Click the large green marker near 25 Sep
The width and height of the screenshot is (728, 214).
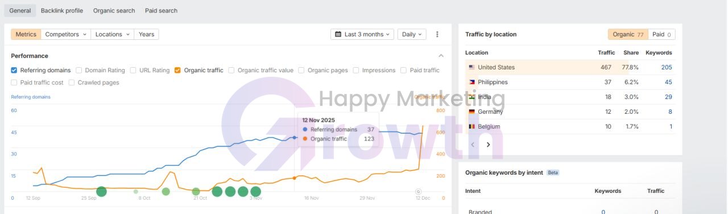[x=101, y=191]
